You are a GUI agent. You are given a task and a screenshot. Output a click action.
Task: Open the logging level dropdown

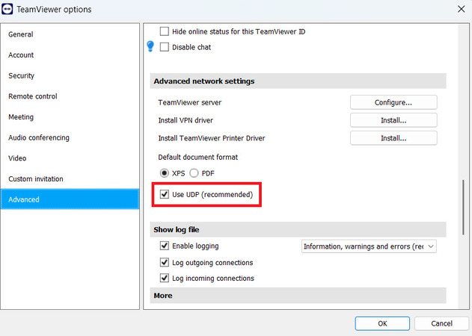(x=369, y=246)
